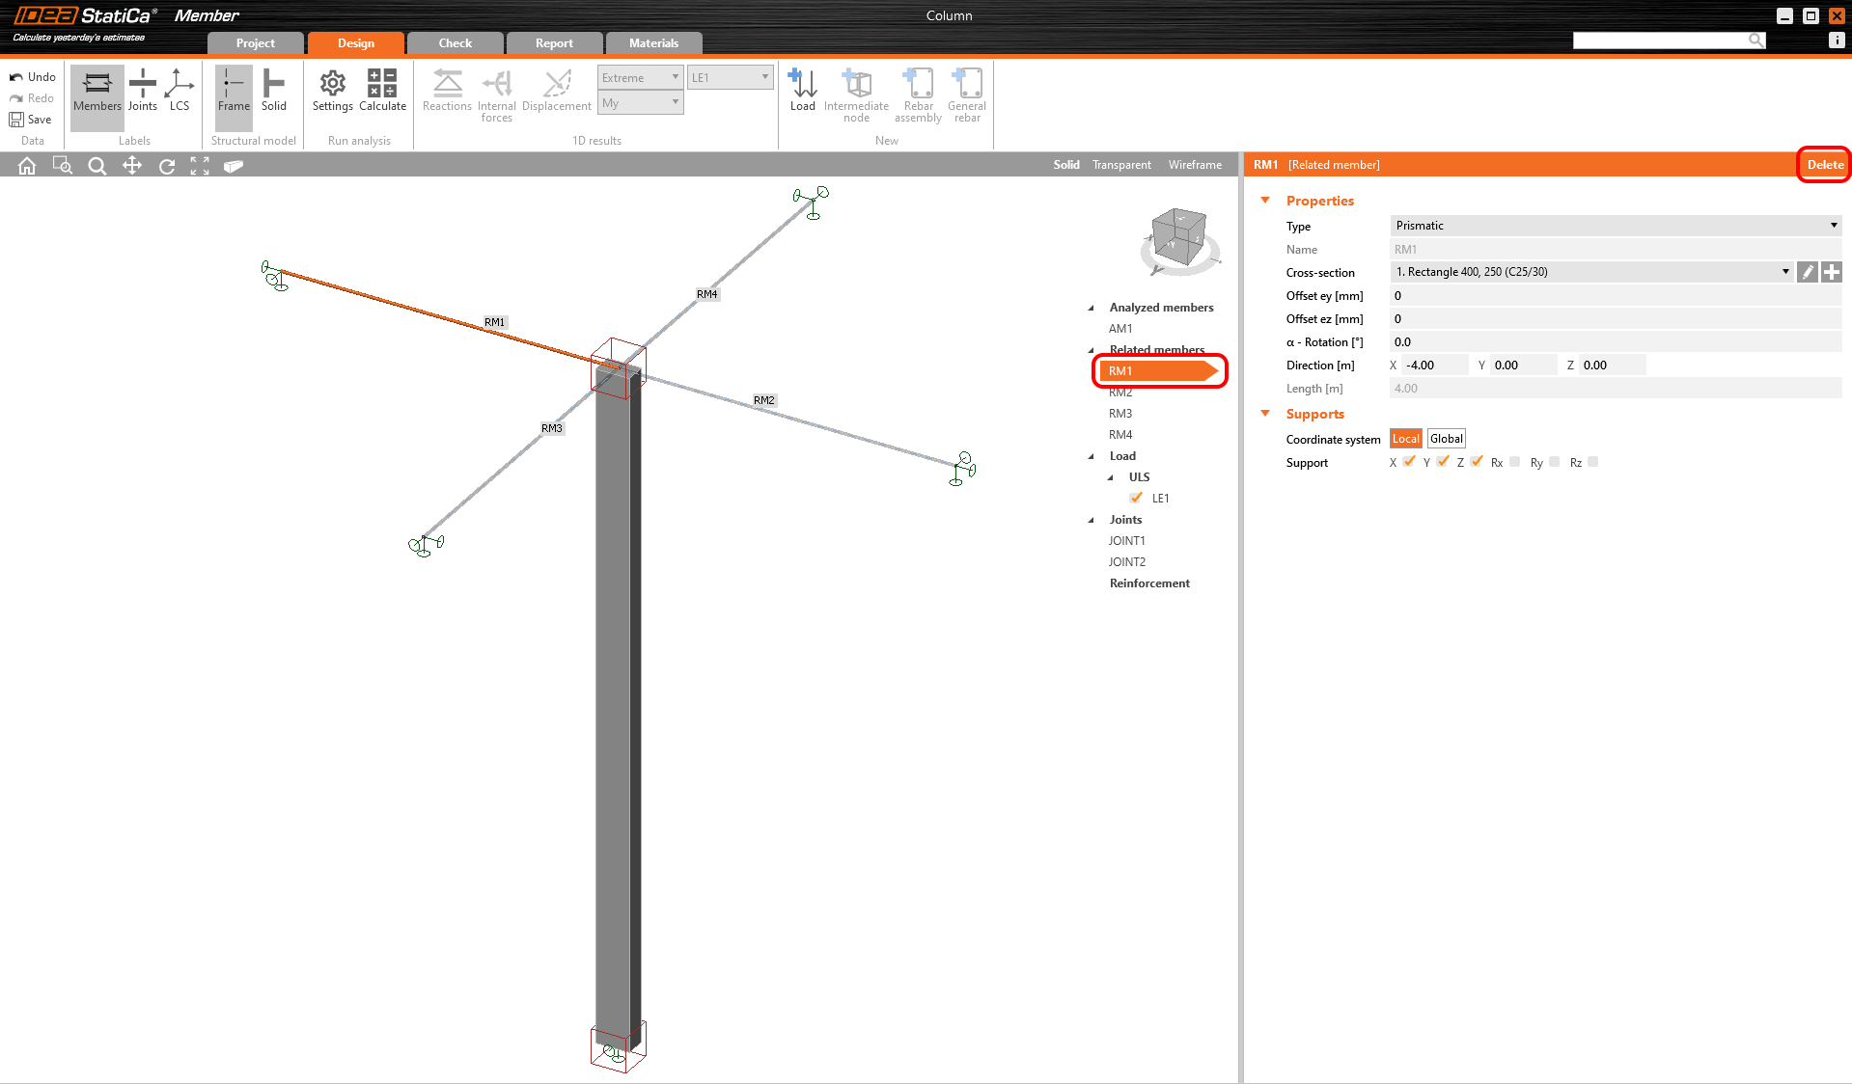Screen dimensions: 1852x1084
Task: Add a new cross-section with plus icon
Action: (1832, 273)
